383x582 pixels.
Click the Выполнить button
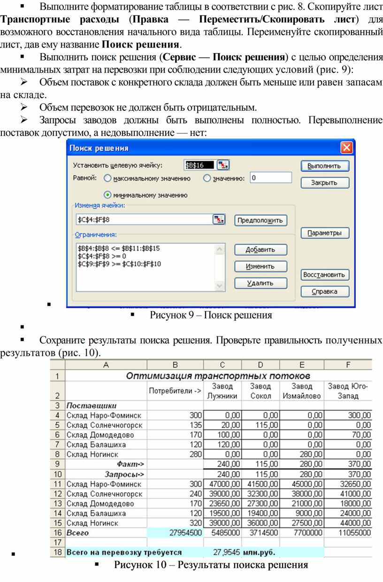tap(325, 166)
